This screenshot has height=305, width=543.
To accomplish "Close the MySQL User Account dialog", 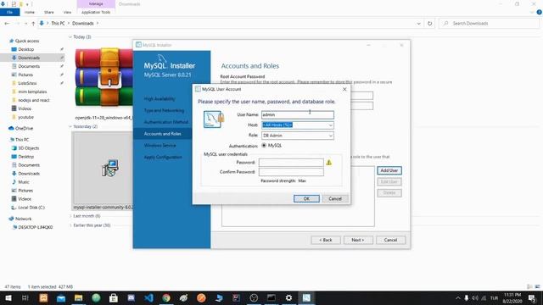I will (344, 89).
